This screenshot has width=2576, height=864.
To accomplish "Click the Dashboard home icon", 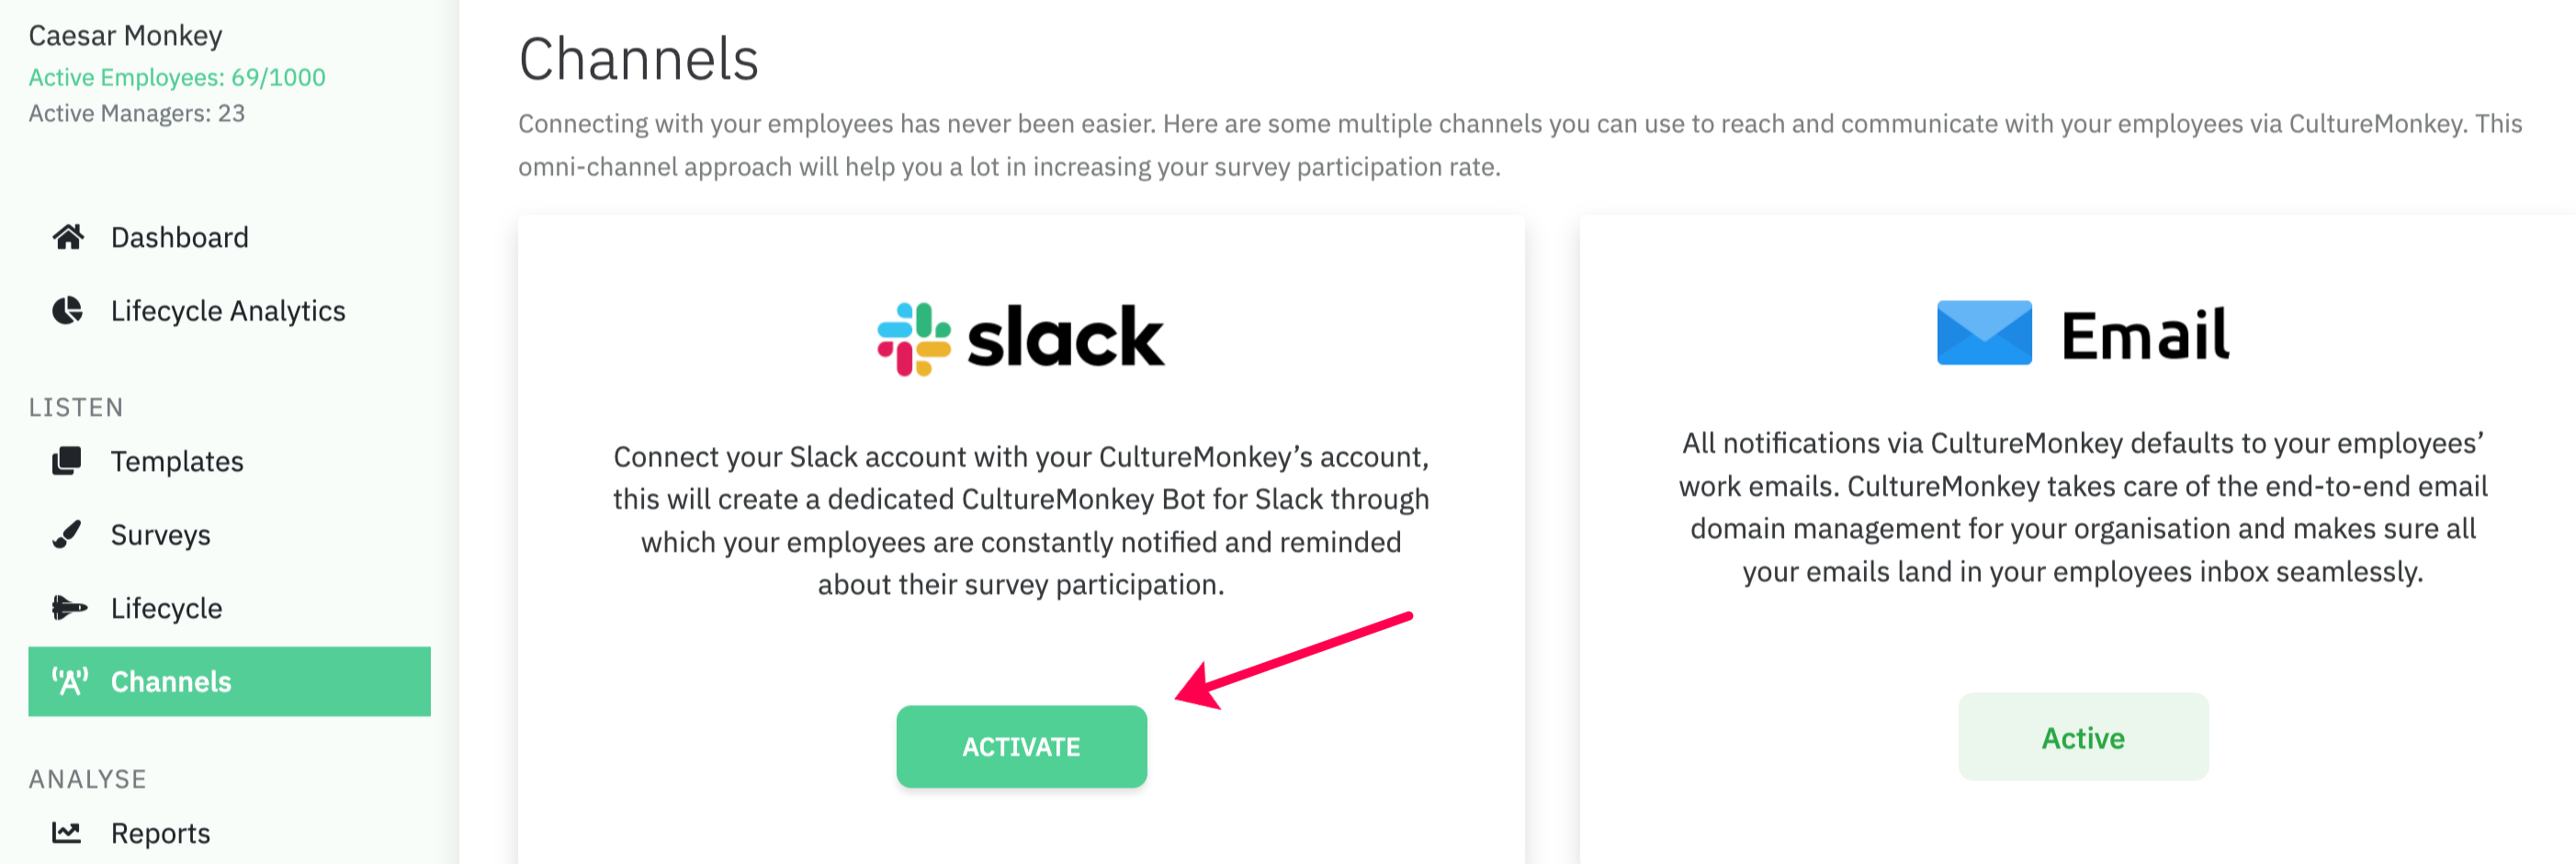I will [x=68, y=237].
